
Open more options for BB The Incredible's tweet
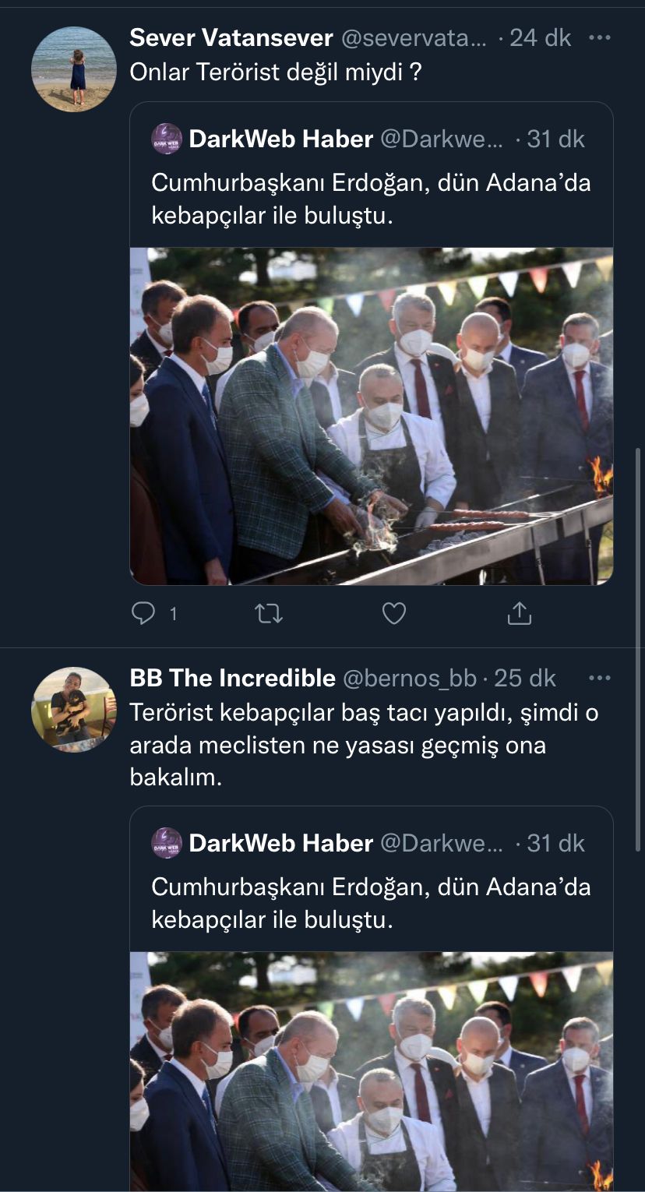click(x=599, y=679)
